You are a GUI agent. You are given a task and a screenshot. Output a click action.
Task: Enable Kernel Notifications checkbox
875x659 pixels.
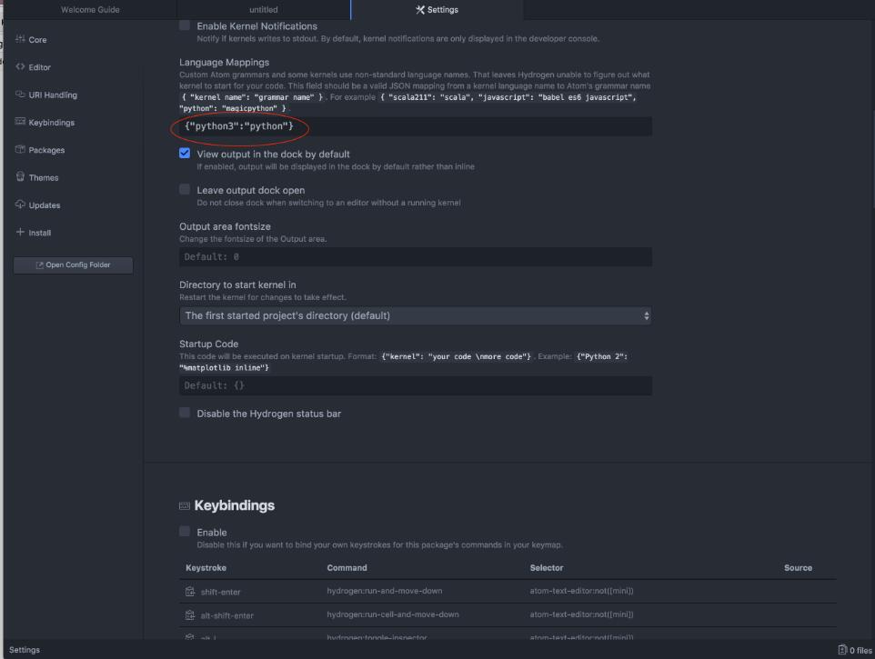[x=185, y=26]
